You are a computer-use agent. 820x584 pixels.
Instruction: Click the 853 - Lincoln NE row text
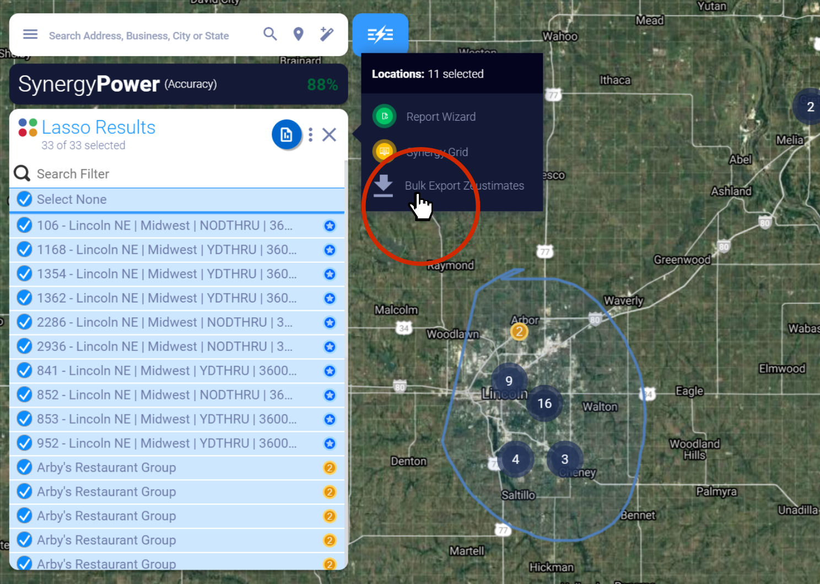click(x=166, y=419)
